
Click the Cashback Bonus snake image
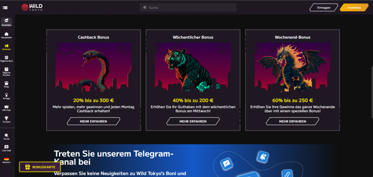pos(94,67)
